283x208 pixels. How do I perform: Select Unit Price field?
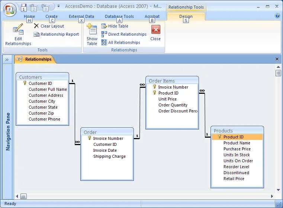point(172,99)
